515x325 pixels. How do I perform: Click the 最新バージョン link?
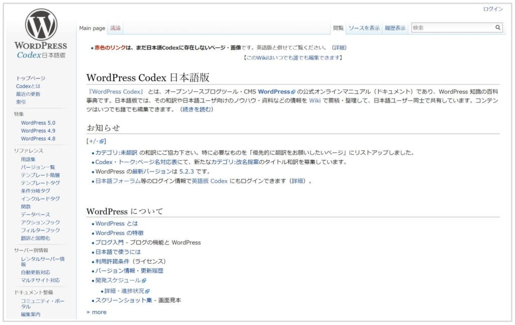click(152, 171)
